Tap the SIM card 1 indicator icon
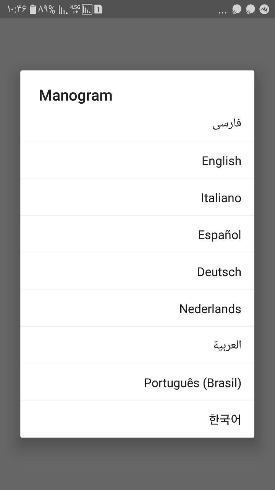 [x=99, y=9]
